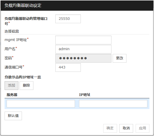The width and height of the screenshot is (154, 136).
Task: Click the 服务器 column header
Action: click(12, 95)
